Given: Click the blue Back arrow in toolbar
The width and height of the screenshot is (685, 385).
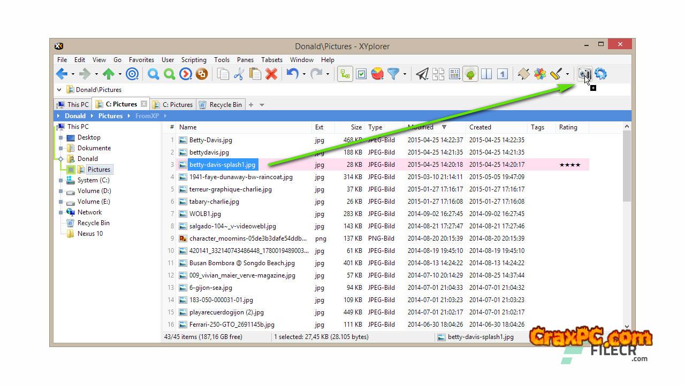Looking at the screenshot, I should 62,74.
